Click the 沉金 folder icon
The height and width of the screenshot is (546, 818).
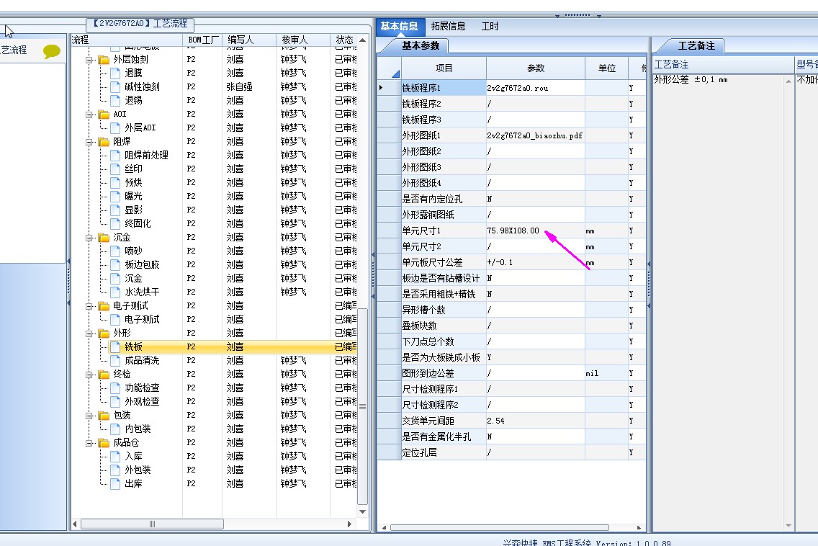104,238
